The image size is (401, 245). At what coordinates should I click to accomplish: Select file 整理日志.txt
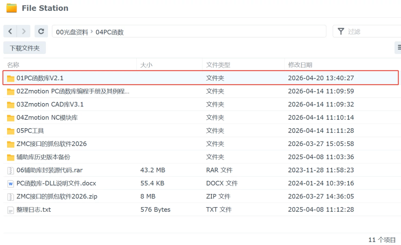pos(34,210)
